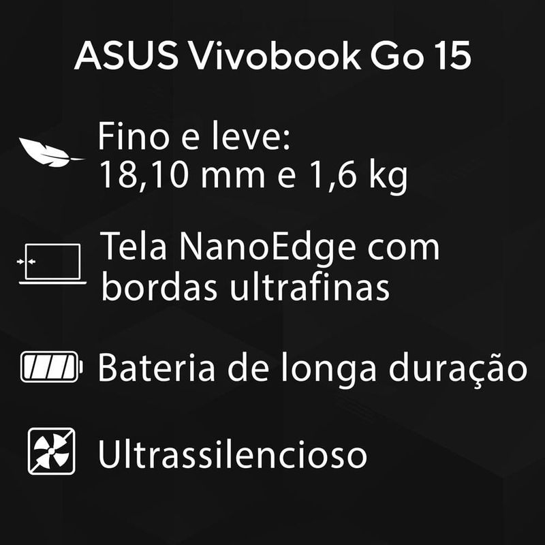Select the word ASUS in the heading
The width and height of the screenshot is (545, 545).
127,56
